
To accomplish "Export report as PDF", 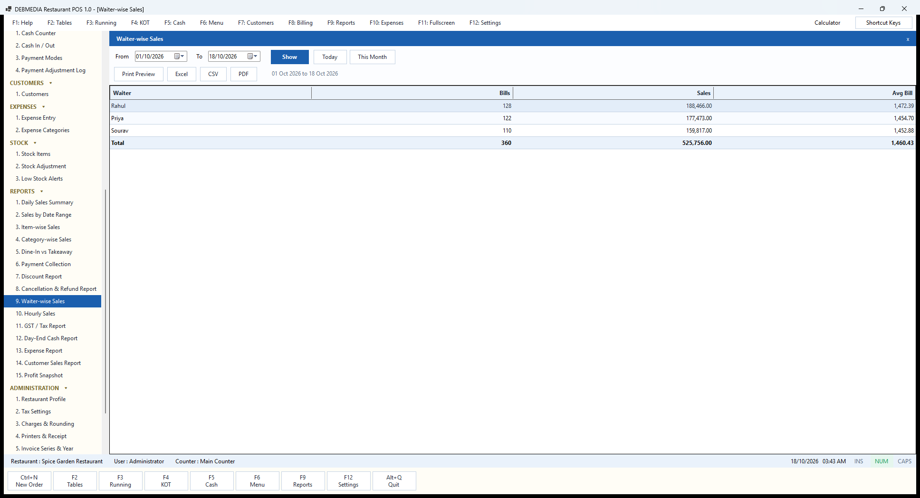I will point(243,74).
